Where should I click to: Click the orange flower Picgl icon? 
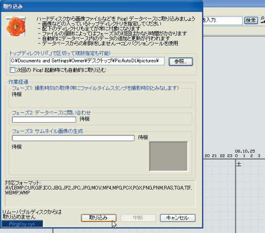[x=16, y=26]
